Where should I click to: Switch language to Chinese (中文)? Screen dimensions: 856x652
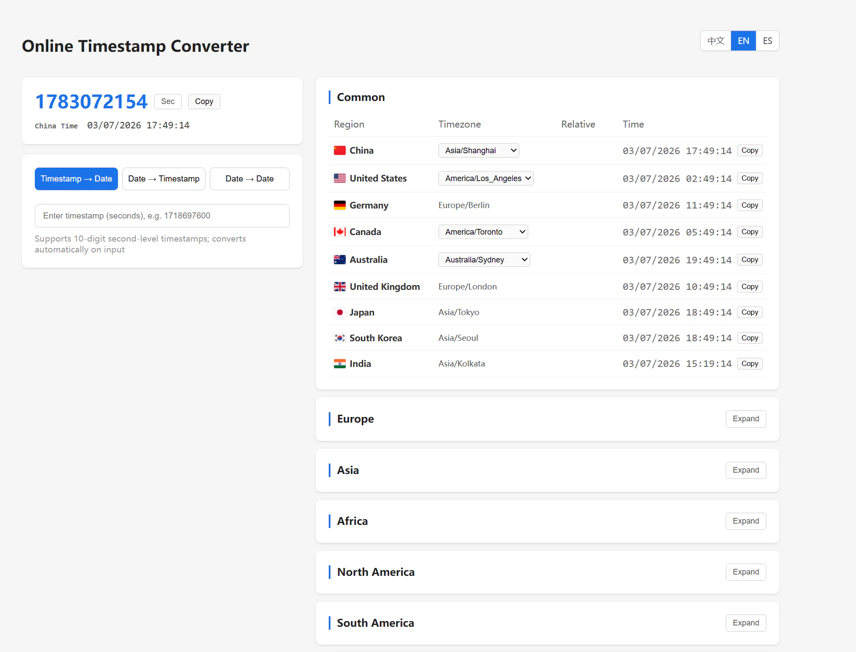tap(716, 41)
